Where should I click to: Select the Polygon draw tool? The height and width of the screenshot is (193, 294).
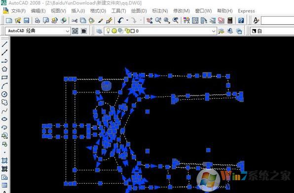pyautogui.click(x=4, y=69)
